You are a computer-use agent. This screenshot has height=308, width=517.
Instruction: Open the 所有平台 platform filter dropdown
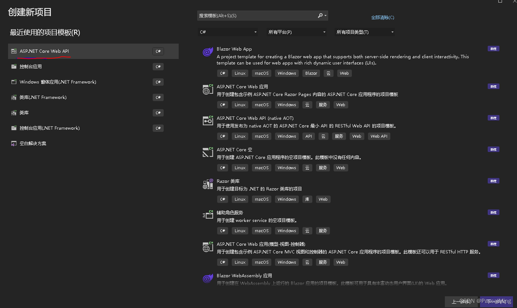[297, 32]
